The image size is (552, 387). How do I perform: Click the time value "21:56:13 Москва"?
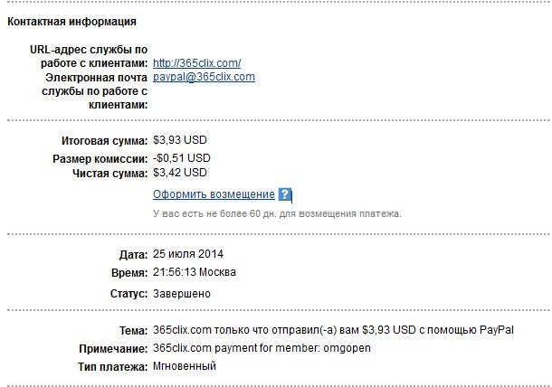point(197,272)
